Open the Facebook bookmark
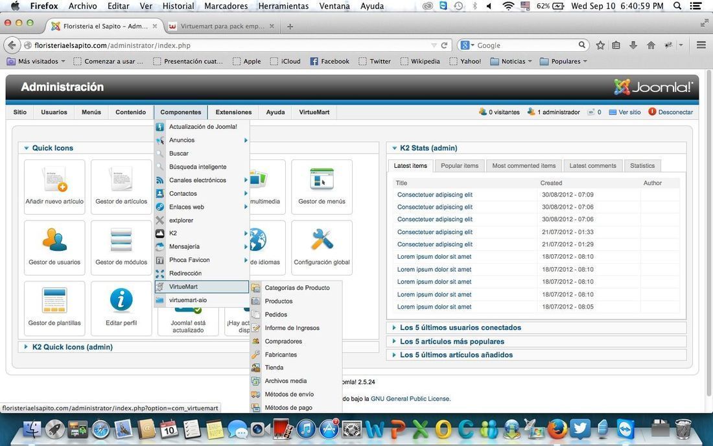Image resolution: width=713 pixels, height=446 pixels. click(330, 62)
